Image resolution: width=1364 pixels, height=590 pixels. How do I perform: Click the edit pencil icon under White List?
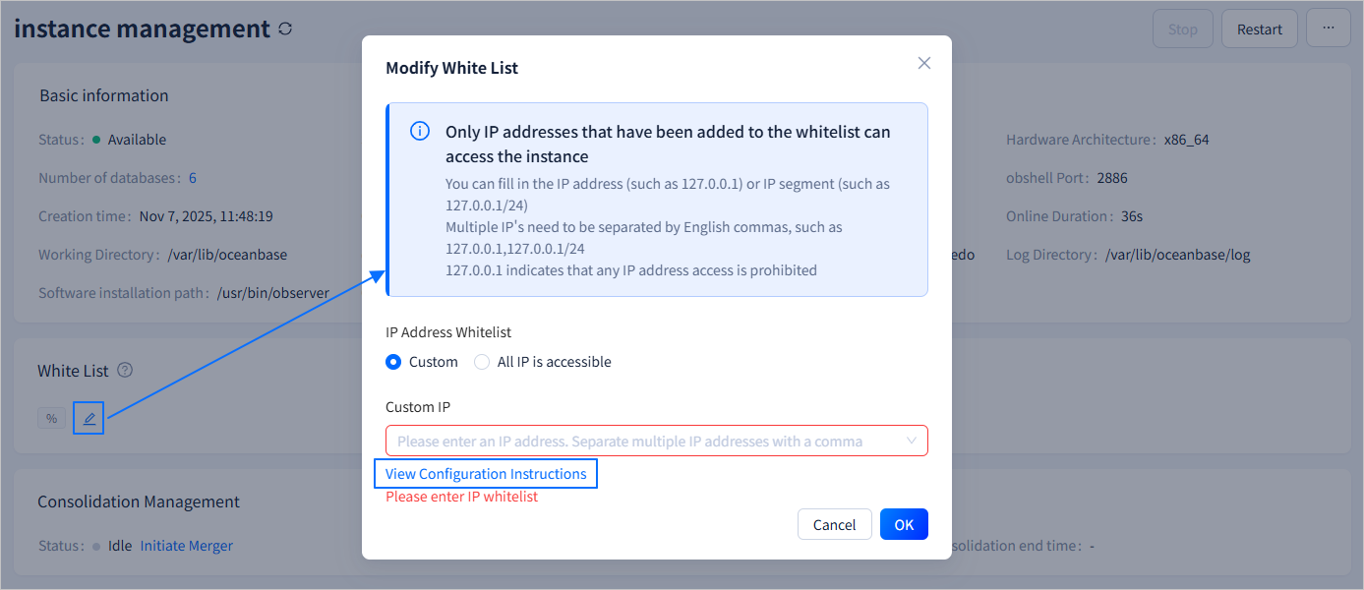88,417
